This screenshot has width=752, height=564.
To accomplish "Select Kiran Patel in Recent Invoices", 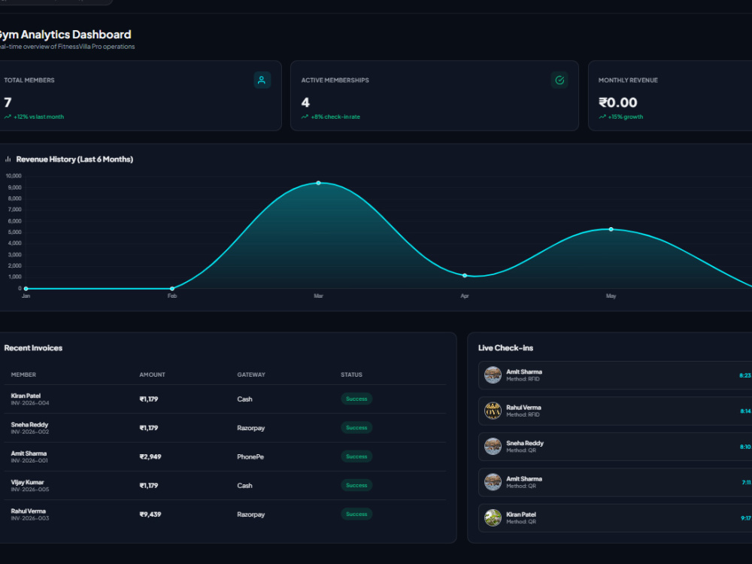I will 26,396.
